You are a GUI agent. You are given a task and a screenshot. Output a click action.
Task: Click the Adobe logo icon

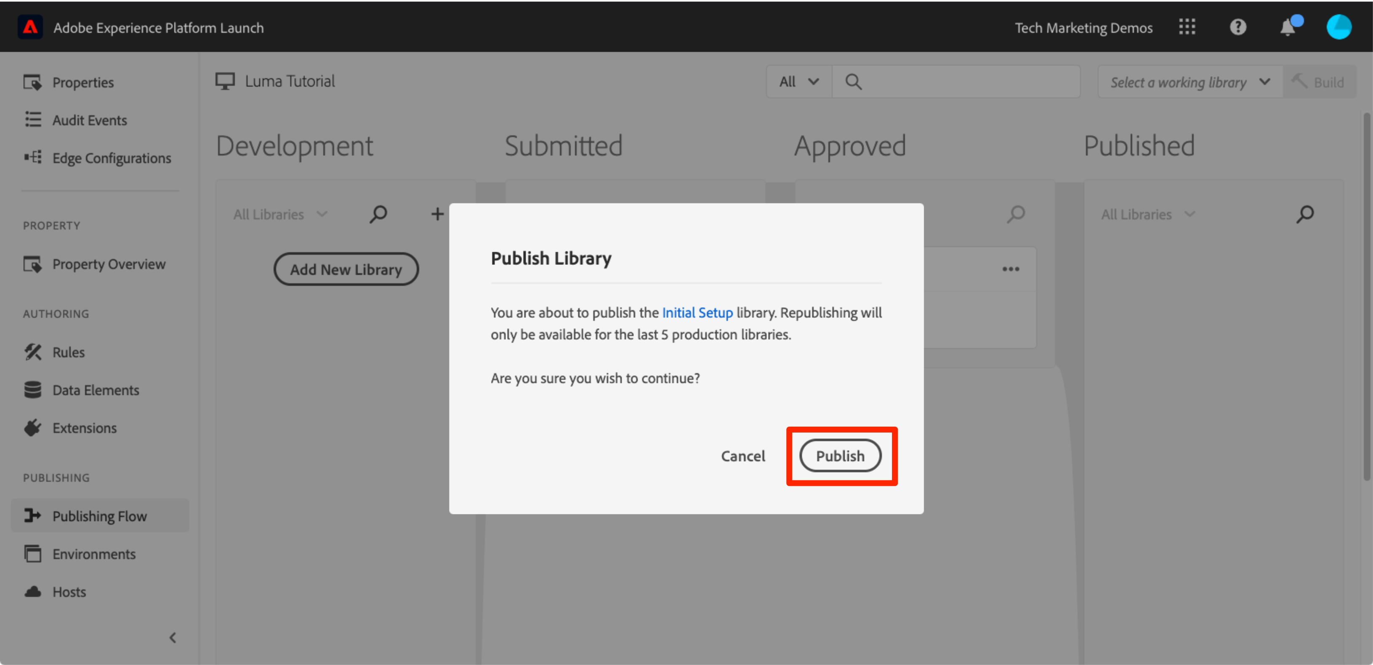30,27
